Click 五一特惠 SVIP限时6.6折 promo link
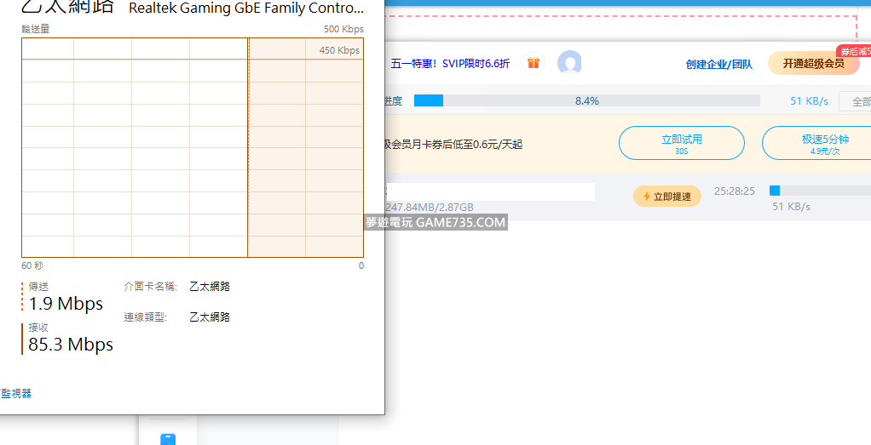Image resolution: width=871 pixels, height=445 pixels. (450, 63)
